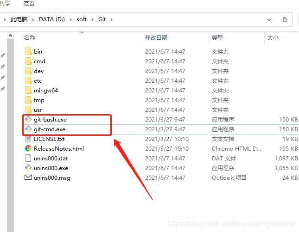Click the git-bash.exe Git icon
This screenshot has height=232, width=299.
pyautogui.click(x=28, y=119)
